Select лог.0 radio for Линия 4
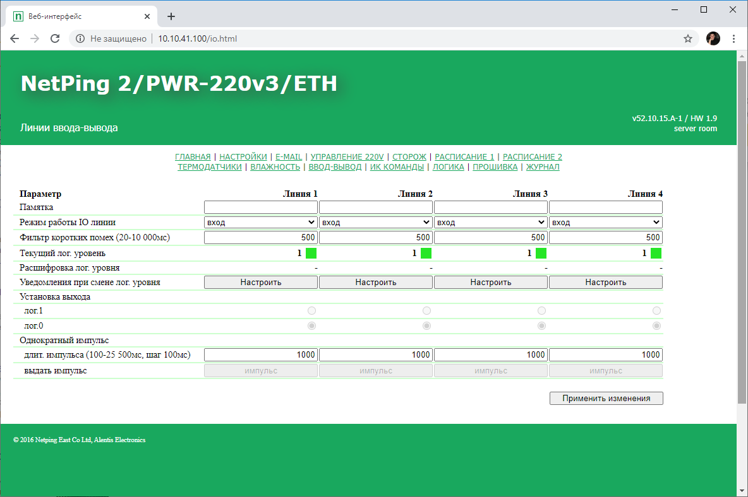Viewport: 748px width, 497px height. click(x=656, y=325)
